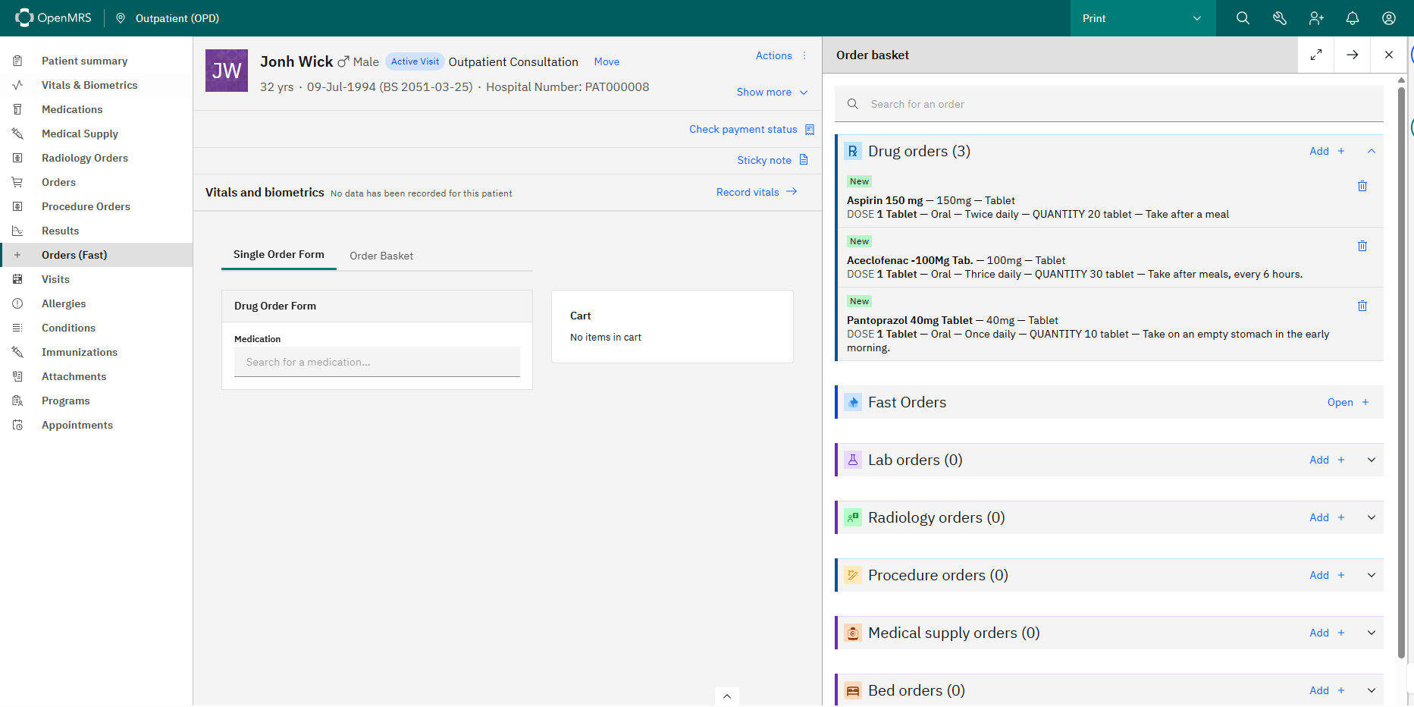The width and height of the screenshot is (1414, 707).
Task: Click the add patient icon
Action: coord(1316,18)
